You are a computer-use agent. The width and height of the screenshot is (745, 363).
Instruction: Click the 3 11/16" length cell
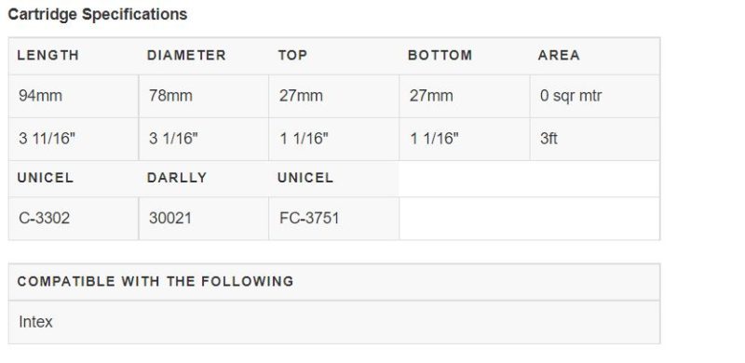(74, 139)
